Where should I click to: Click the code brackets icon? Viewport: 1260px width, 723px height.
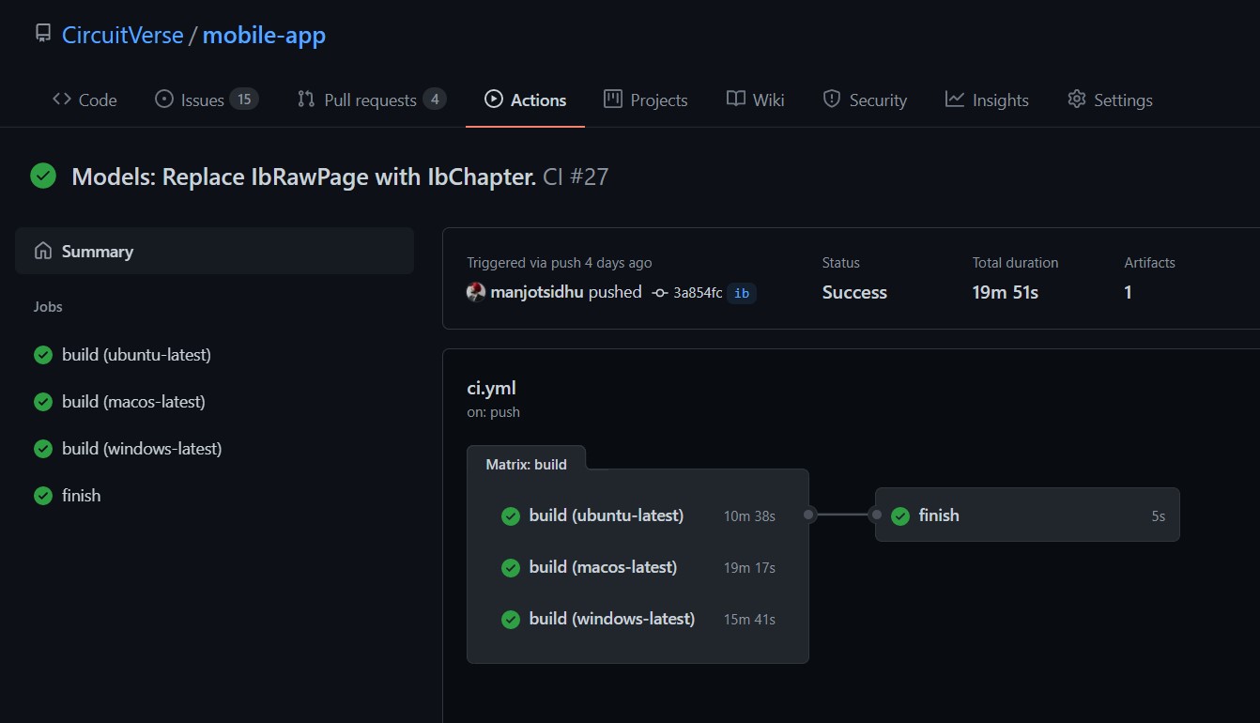coord(62,99)
